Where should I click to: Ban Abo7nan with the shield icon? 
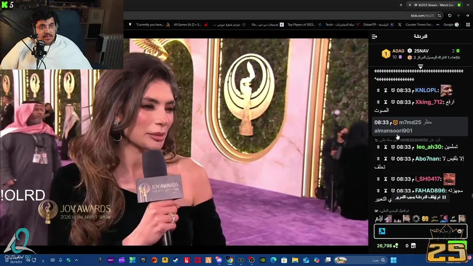pyautogui.click(x=393, y=159)
